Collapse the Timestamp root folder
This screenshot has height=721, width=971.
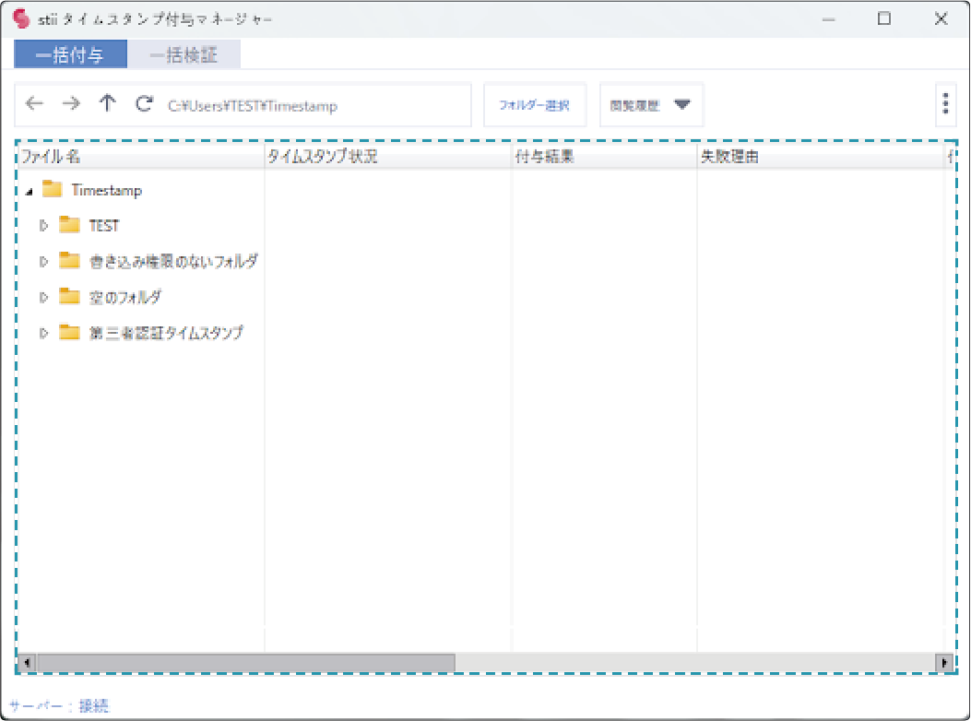coord(29,191)
